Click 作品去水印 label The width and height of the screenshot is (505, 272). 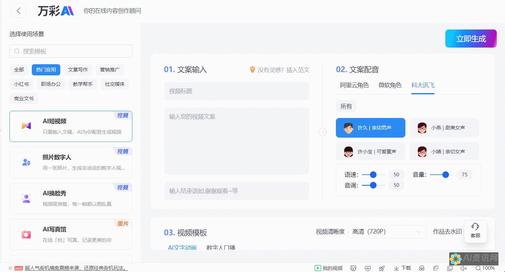447,232
